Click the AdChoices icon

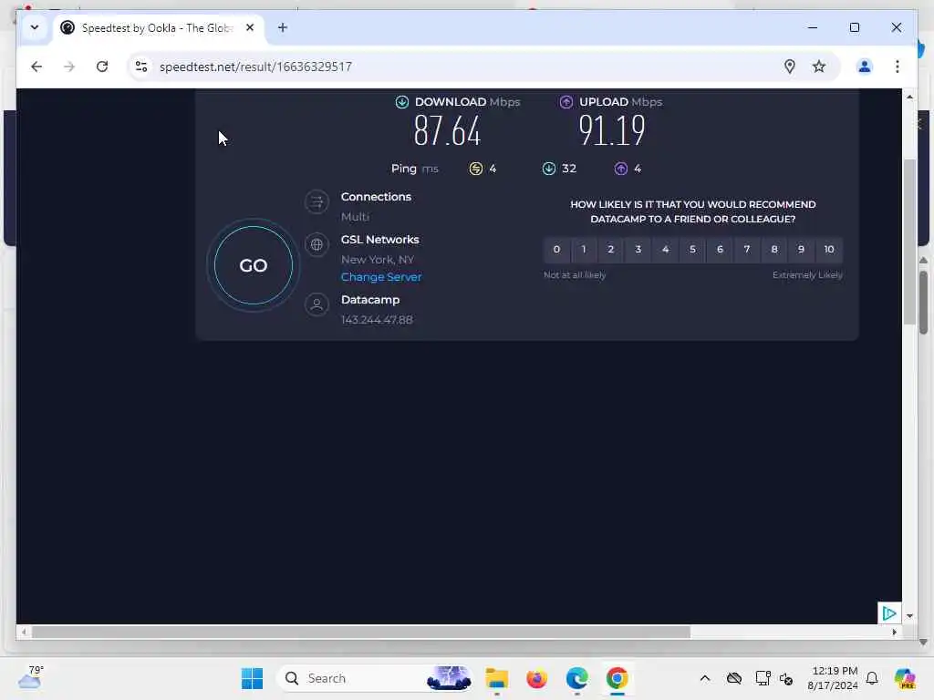click(888, 613)
